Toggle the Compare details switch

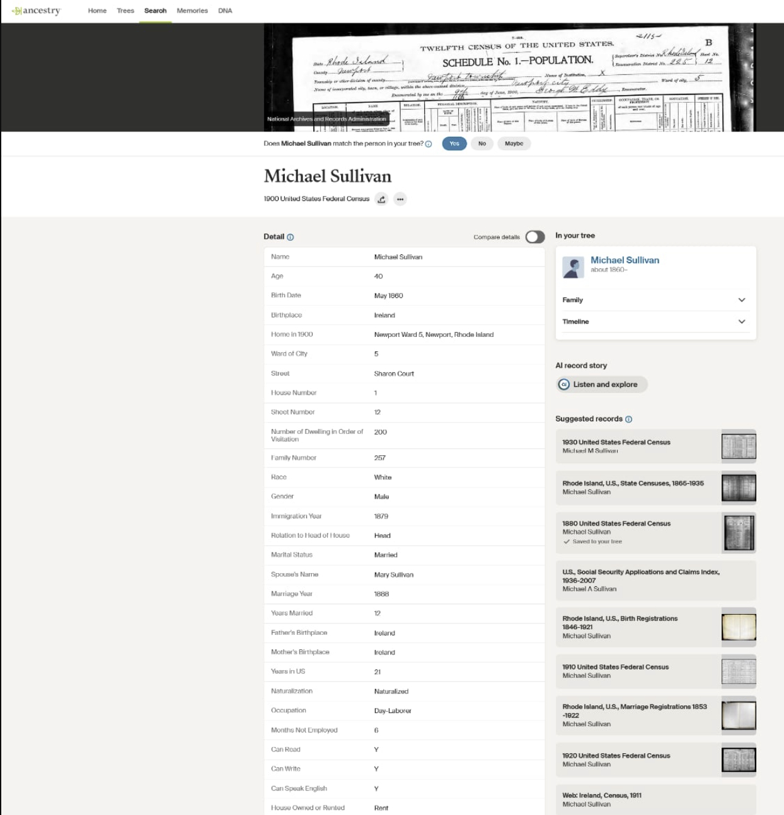[x=535, y=237]
